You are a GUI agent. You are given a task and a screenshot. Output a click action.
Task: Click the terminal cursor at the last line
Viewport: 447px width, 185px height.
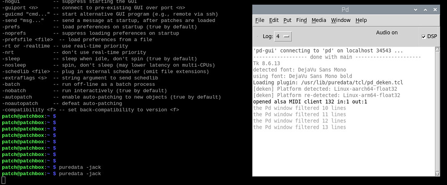pos(3,180)
